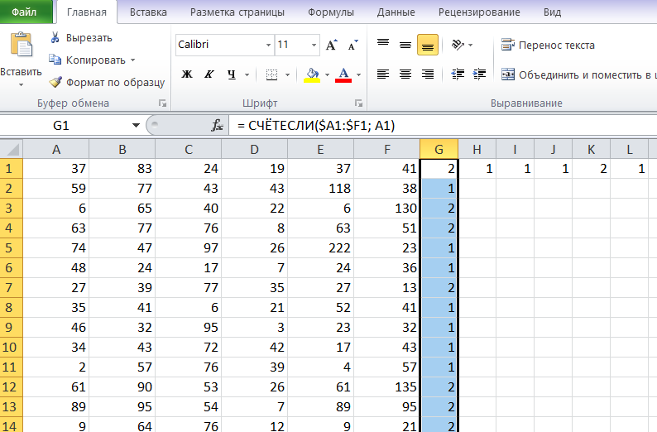The height and width of the screenshot is (432, 657).
Task: Click the decrease indent icon
Action: pyautogui.click(x=458, y=74)
